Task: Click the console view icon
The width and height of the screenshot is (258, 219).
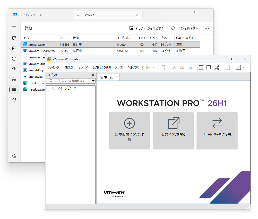Action: (227, 67)
